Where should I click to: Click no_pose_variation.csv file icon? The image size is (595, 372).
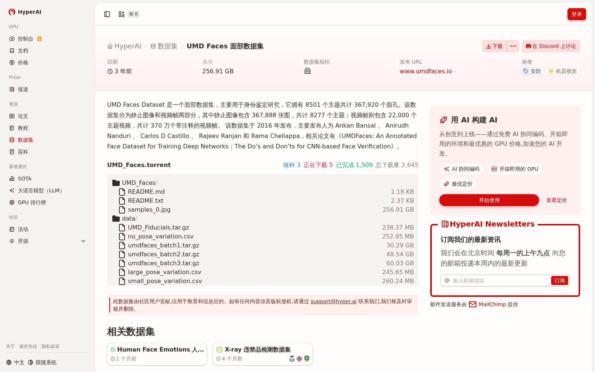pyautogui.click(x=122, y=236)
